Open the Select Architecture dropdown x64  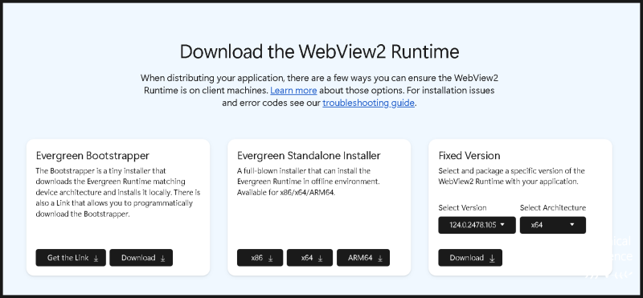(x=553, y=225)
